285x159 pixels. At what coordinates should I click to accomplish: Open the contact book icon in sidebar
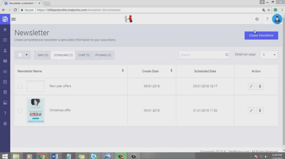pos(5,92)
